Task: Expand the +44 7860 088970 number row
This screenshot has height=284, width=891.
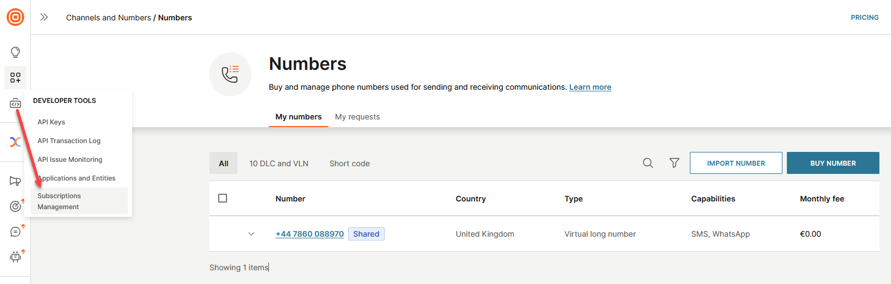Action: pos(251,234)
